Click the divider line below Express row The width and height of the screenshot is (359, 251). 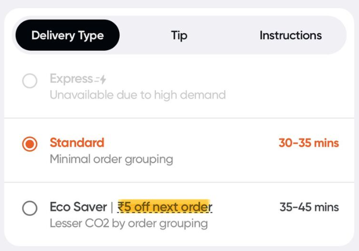(x=179, y=118)
